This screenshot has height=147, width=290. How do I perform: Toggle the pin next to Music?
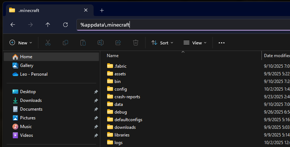point(96,127)
